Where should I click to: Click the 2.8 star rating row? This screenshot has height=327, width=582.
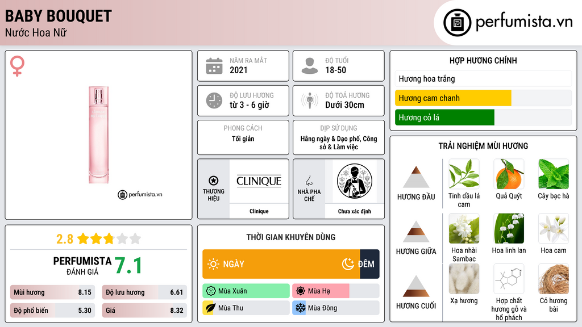tap(99, 238)
